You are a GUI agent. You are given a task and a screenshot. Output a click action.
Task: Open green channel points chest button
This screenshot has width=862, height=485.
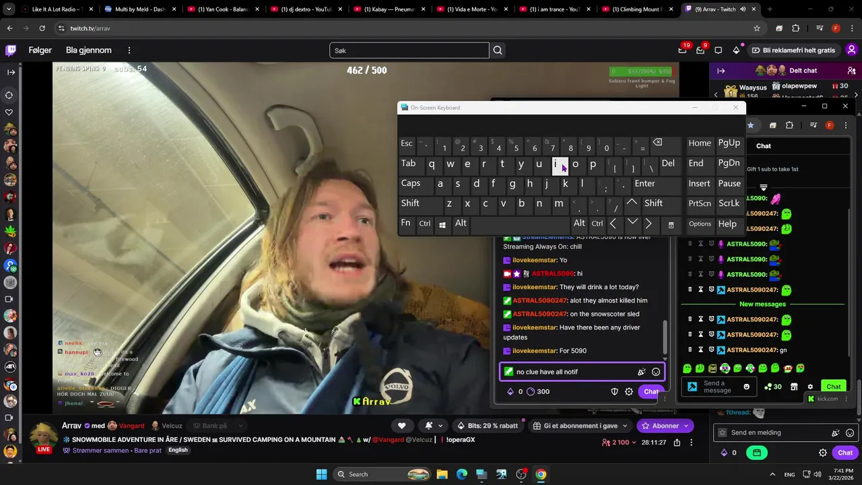click(x=757, y=453)
